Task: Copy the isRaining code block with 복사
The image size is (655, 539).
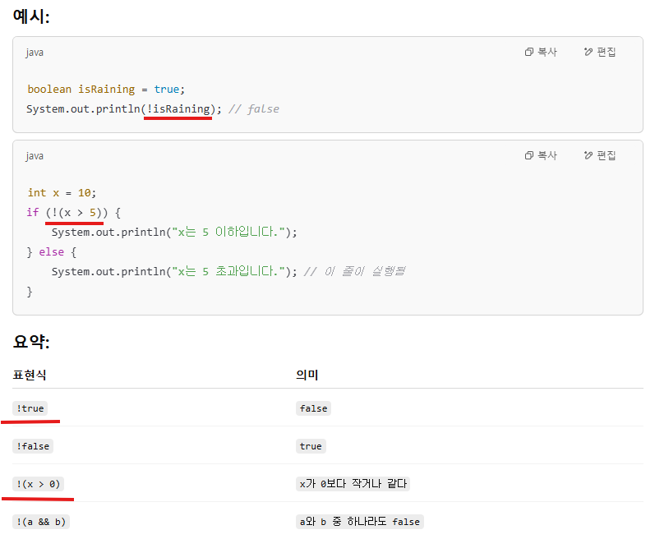Action: [x=541, y=52]
